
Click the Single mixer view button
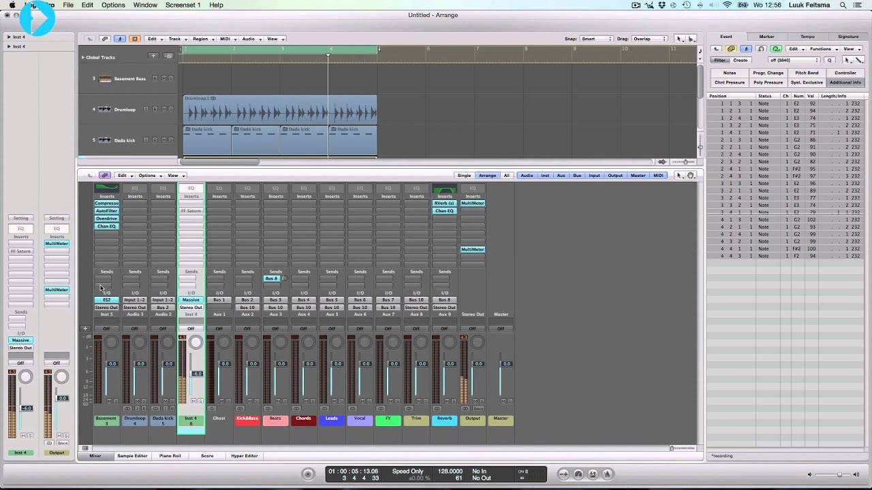coord(464,176)
